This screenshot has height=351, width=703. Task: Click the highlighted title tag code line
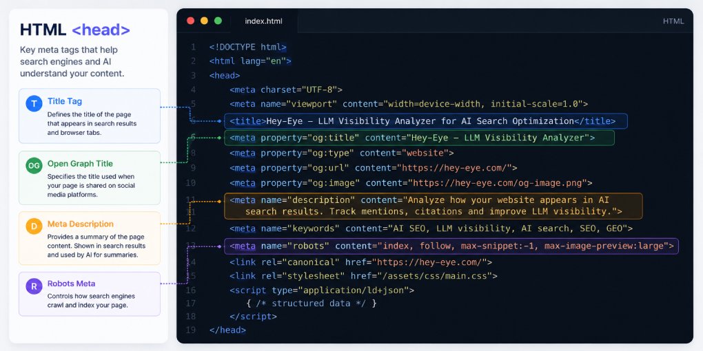(425, 121)
